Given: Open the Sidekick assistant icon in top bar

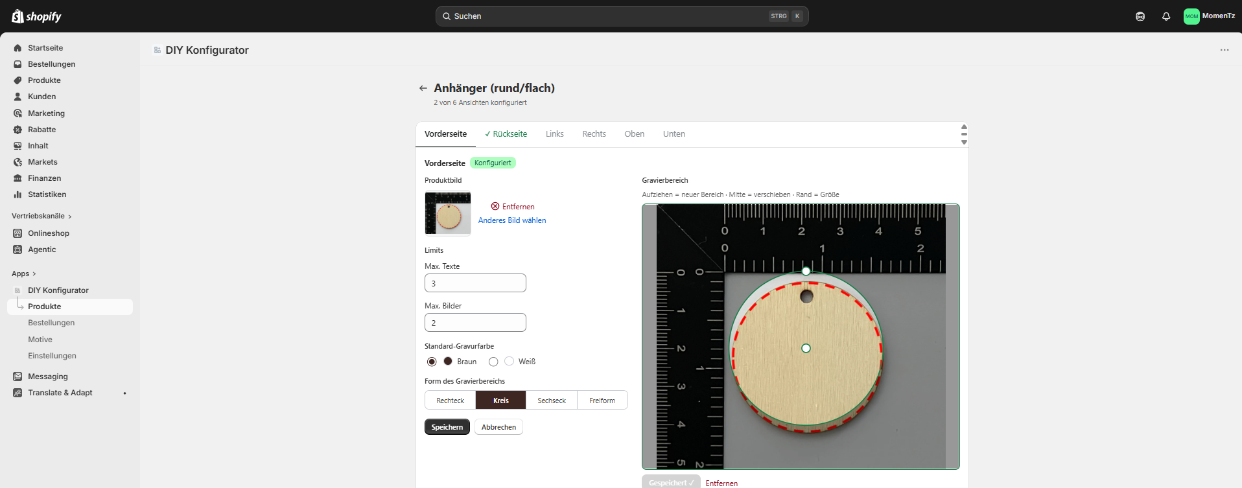Looking at the screenshot, I should [x=1140, y=16].
